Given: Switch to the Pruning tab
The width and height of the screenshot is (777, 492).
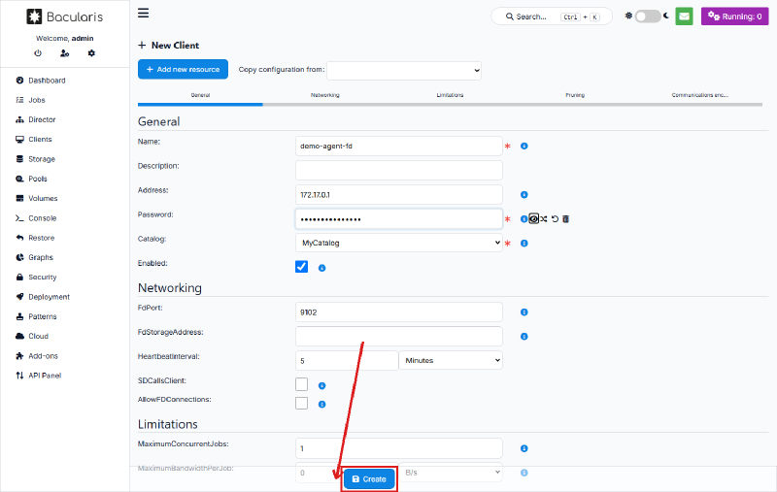Looking at the screenshot, I should [575, 95].
